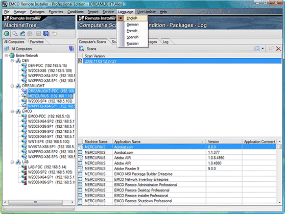
Task: Sort by the Version column header
Action: point(224,141)
